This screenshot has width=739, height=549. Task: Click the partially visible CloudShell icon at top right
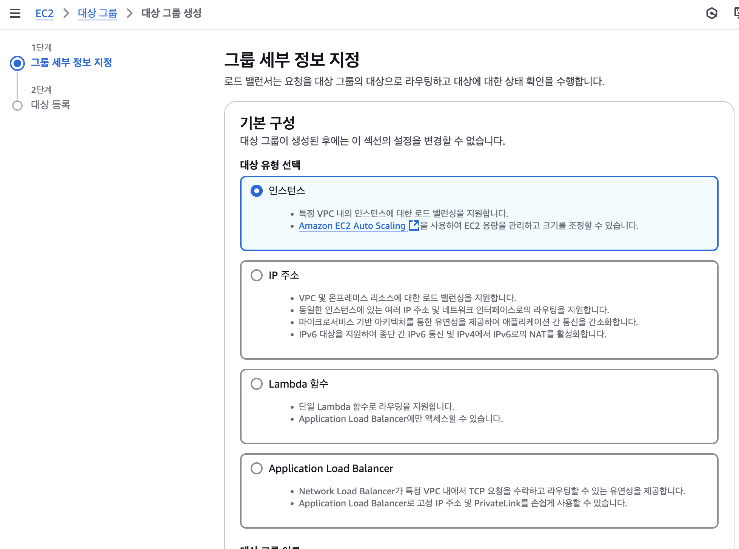(736, 13)
